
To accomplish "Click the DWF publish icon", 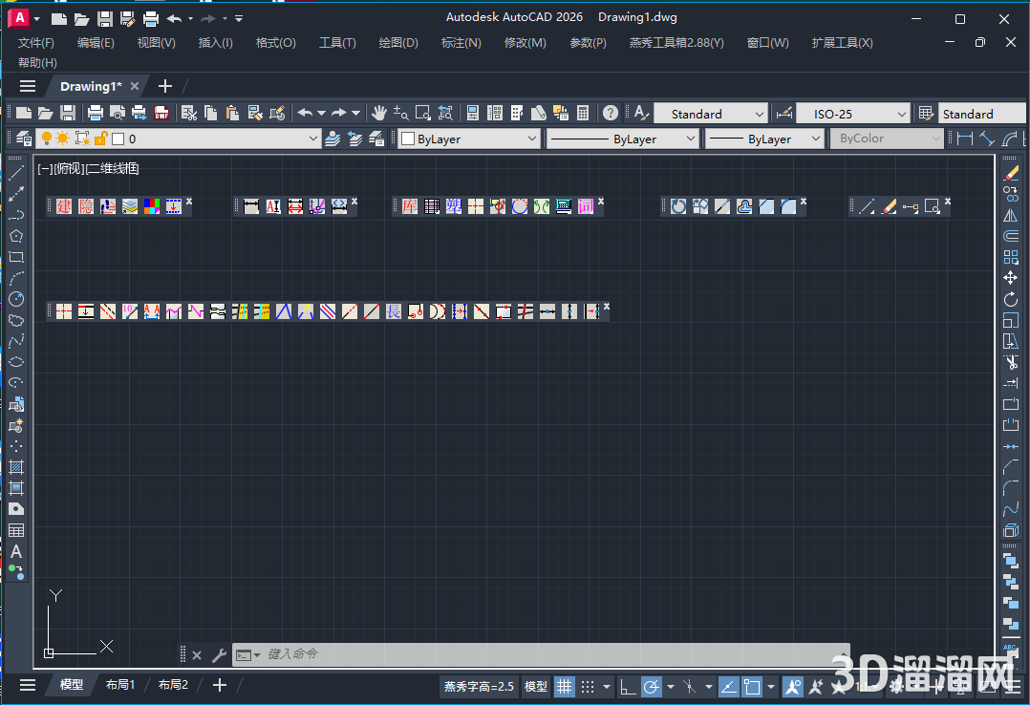I will pyautogui.click(x=161, y=113).
